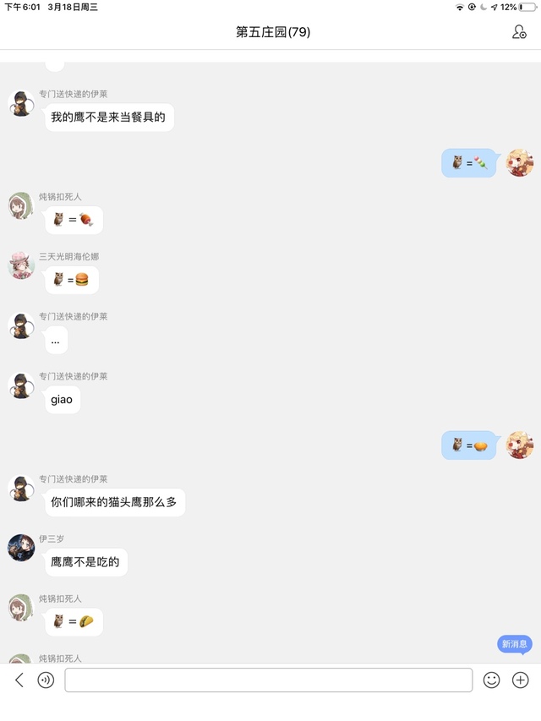This screenshot has height=721, width=541.
Task: Tap the owl equals burger message
Action: (72, 280)
